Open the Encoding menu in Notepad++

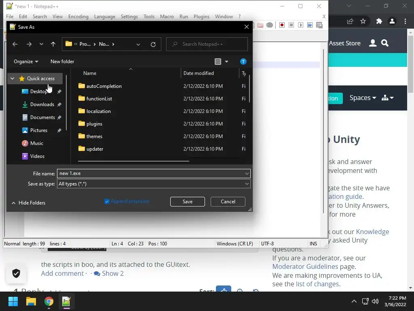tap(78, 16)
